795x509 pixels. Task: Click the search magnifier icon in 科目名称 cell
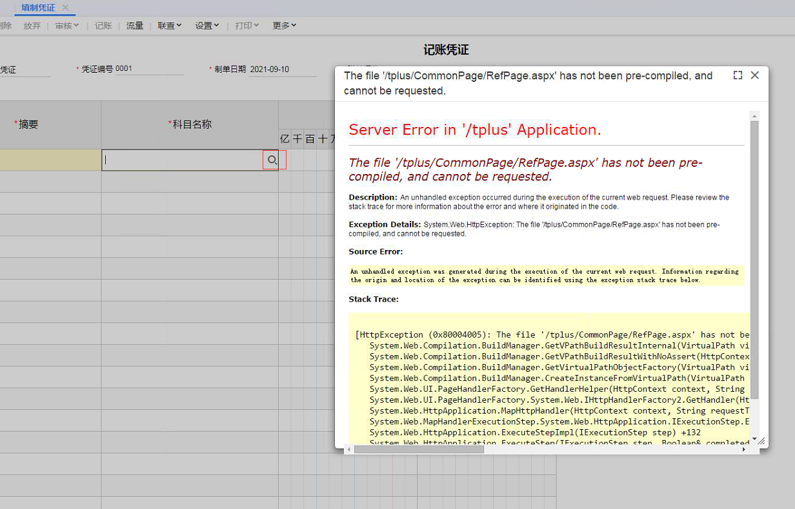[x=272, y=160]
